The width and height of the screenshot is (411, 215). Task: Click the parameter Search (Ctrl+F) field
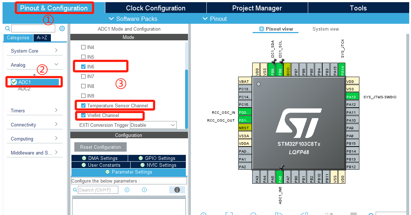[98, 190]
